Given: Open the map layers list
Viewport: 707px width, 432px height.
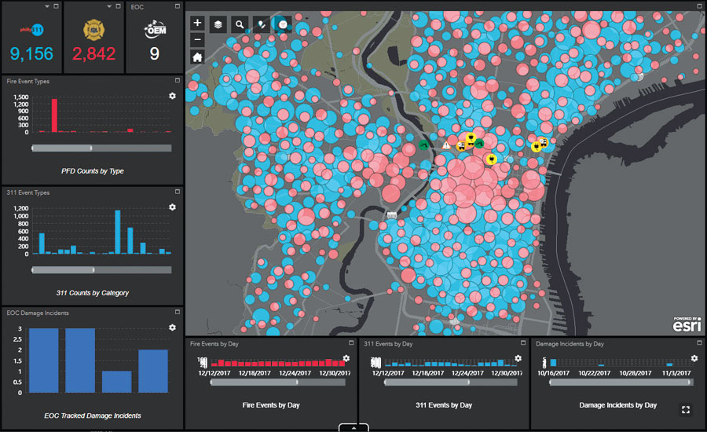Looking at the screenshot, I should pyautogui.click(x=218, y=24).
